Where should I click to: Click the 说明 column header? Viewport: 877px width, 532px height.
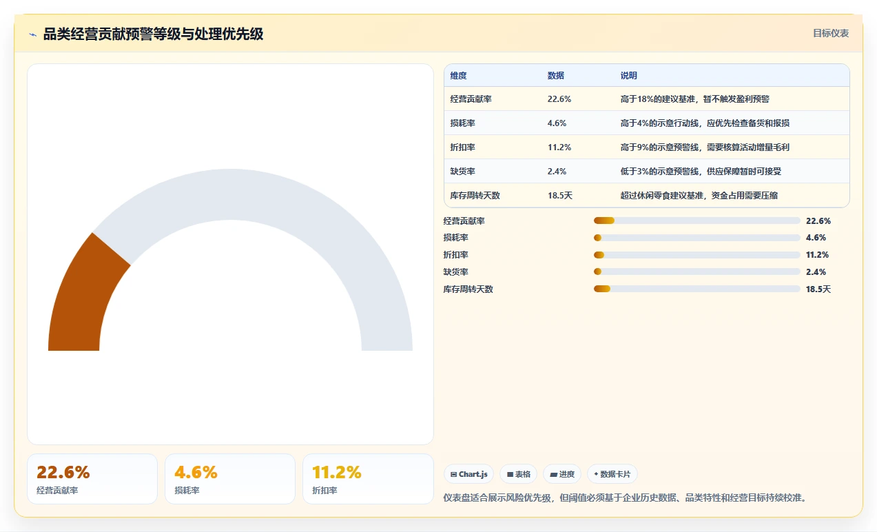pos(629,76)
